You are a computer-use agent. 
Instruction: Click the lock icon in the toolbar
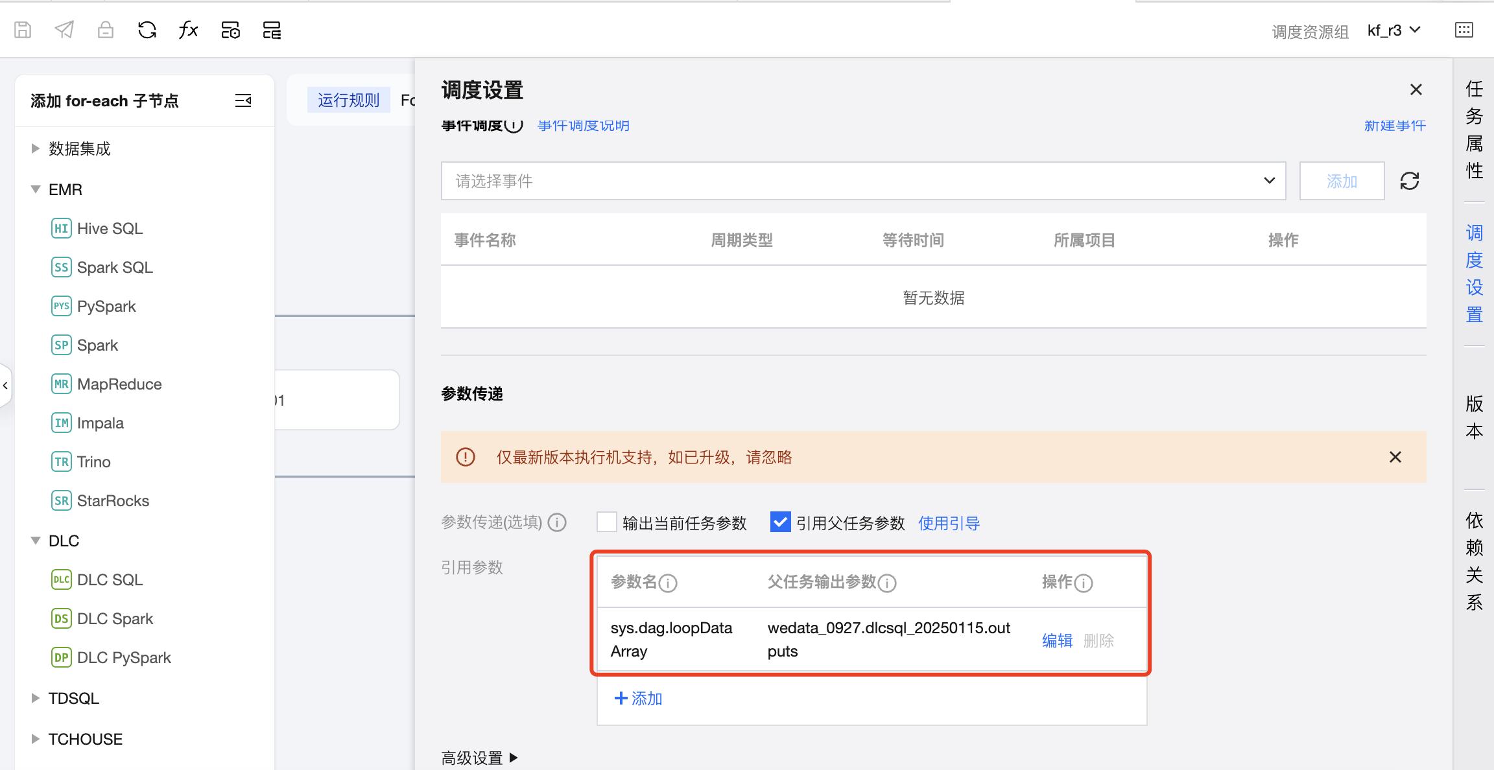click(106, 30)
